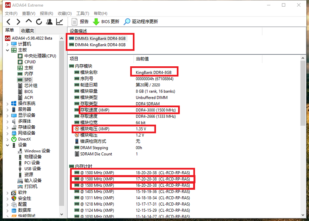The image size is (309, 221).
Task: Click the @ 1405 MHz (XMP) timing row
Action: coord(184,191)
